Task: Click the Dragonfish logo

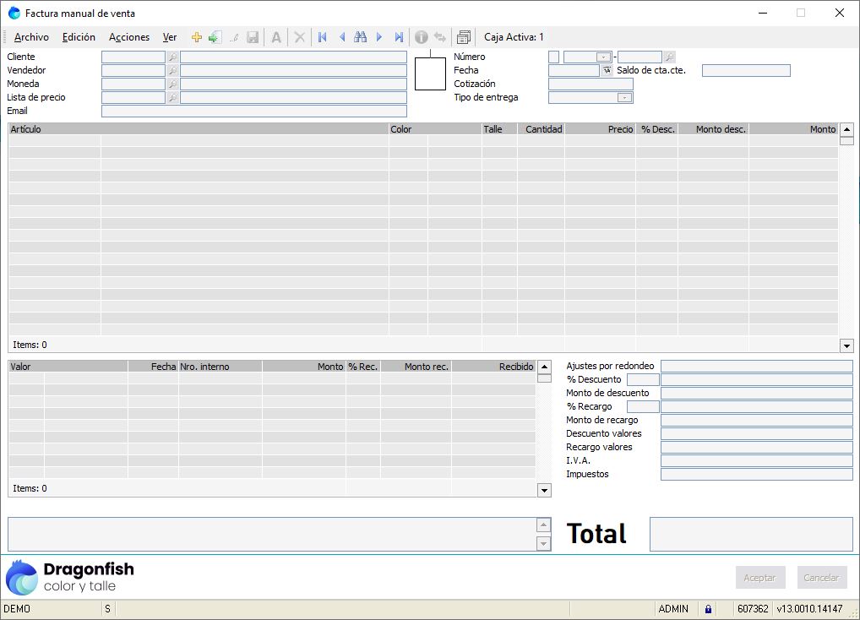Action: click(69, 577)
